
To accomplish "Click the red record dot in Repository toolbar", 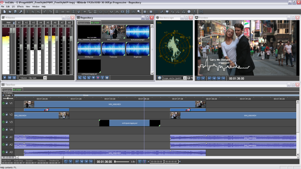I will tap(98, 78).
